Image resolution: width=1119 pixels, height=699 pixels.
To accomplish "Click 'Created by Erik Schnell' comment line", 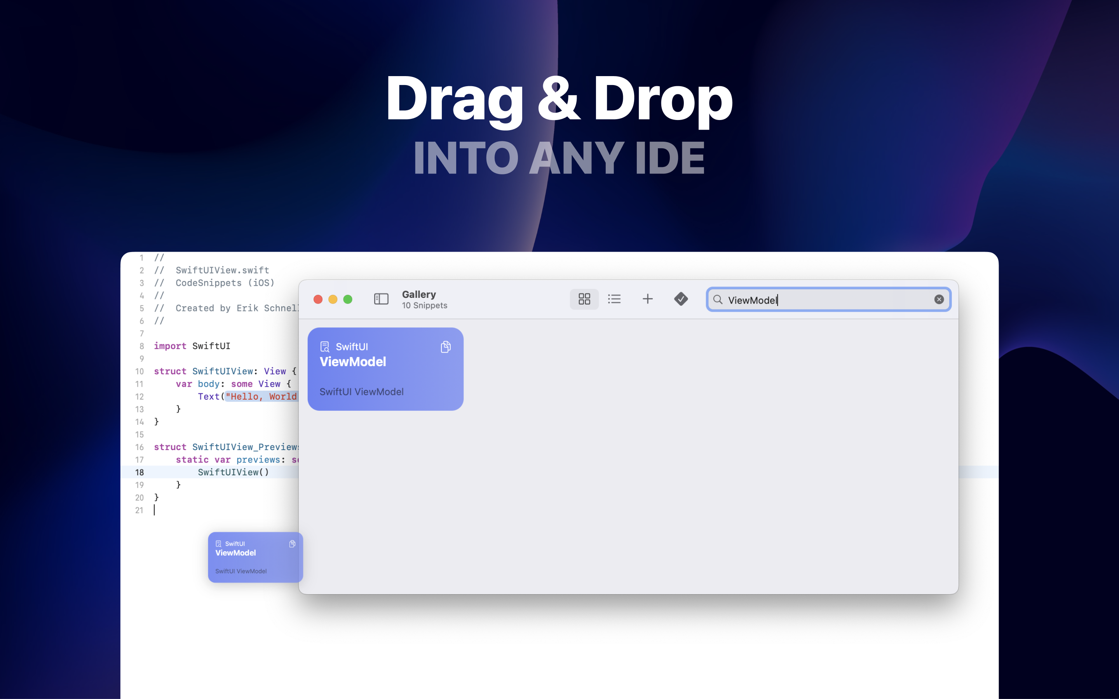I will (237, 308).
